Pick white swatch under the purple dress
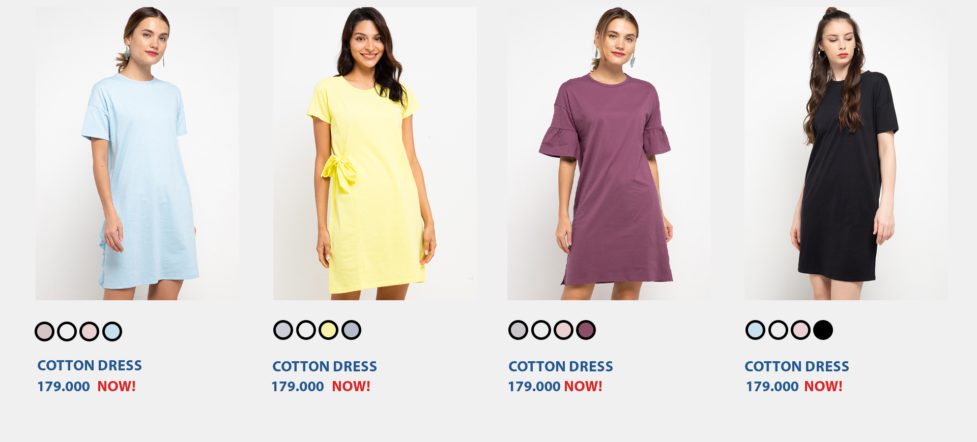The height and width of the screenshot is (442, 977). [541, 330]
